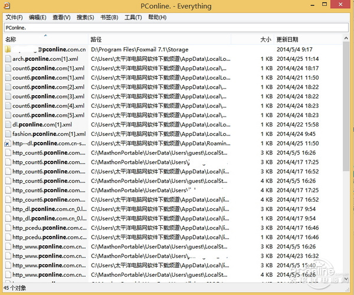Select arch.pconline.com[1].xml file name
The image size is (354, 295).
point(45,59)
